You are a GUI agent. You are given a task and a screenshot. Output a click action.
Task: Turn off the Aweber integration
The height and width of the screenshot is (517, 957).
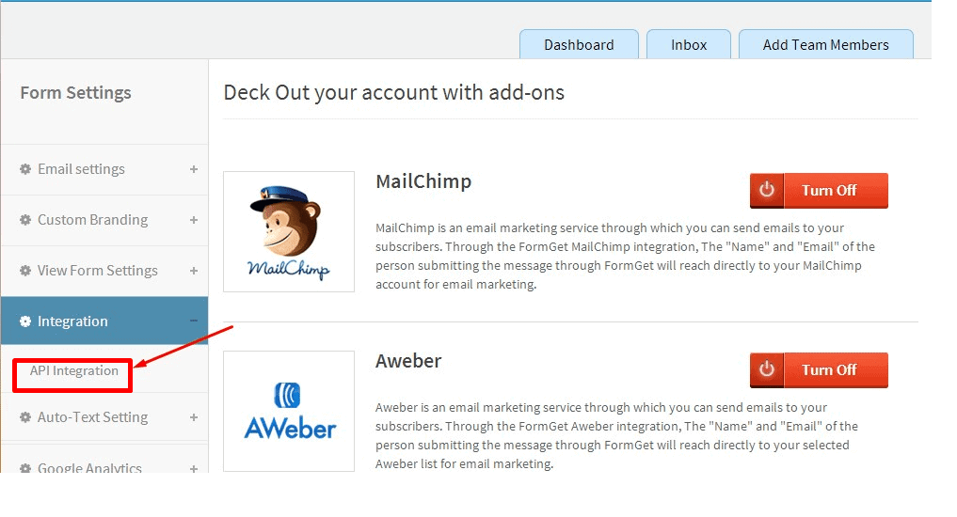point(819,369)
